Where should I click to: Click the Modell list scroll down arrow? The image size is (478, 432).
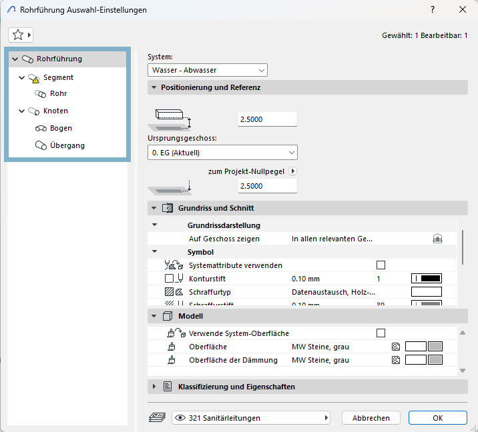tap(463, 371)
